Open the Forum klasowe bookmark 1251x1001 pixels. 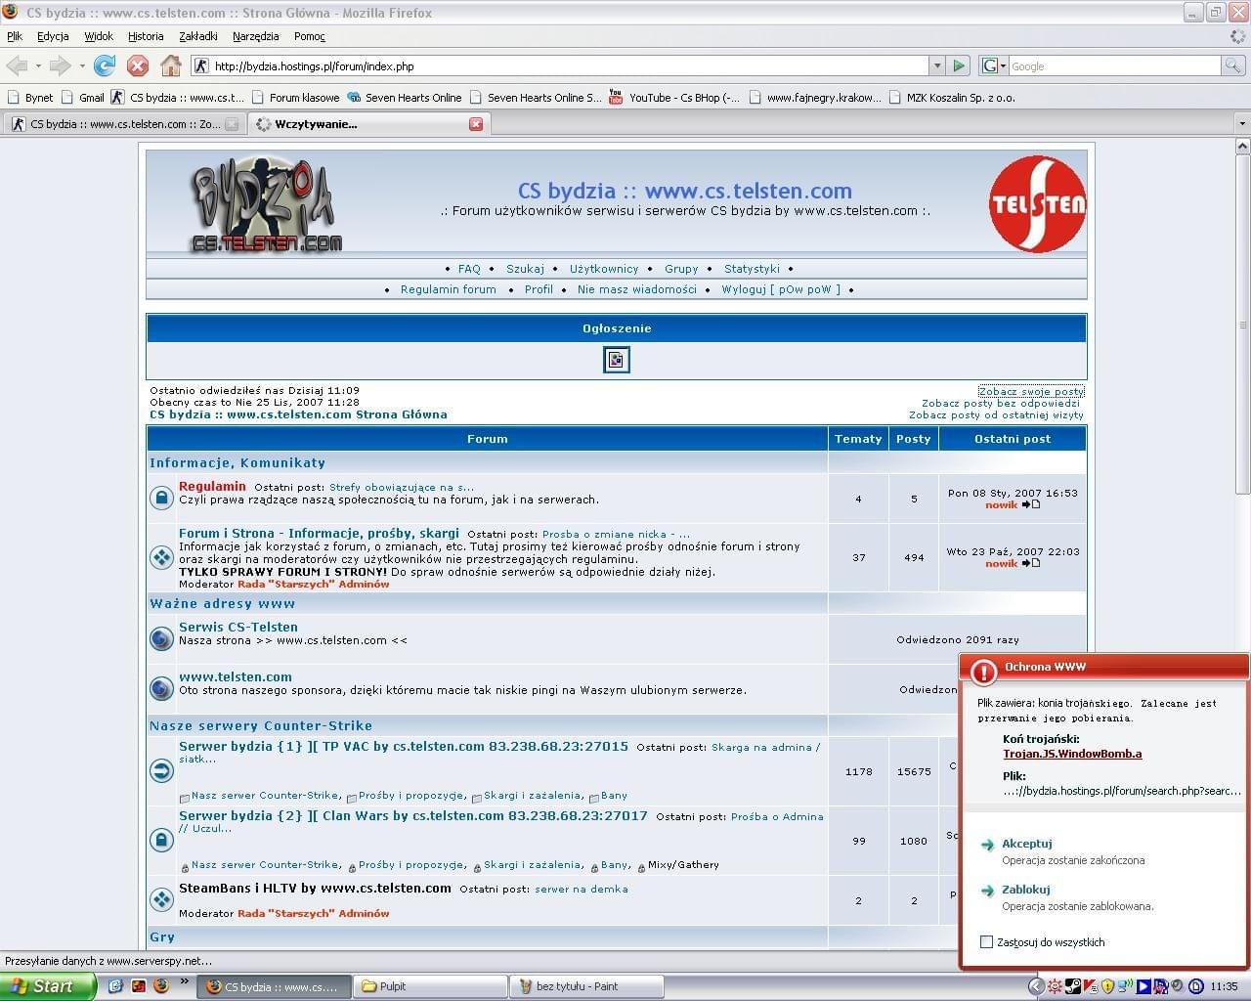pos(296,97)
